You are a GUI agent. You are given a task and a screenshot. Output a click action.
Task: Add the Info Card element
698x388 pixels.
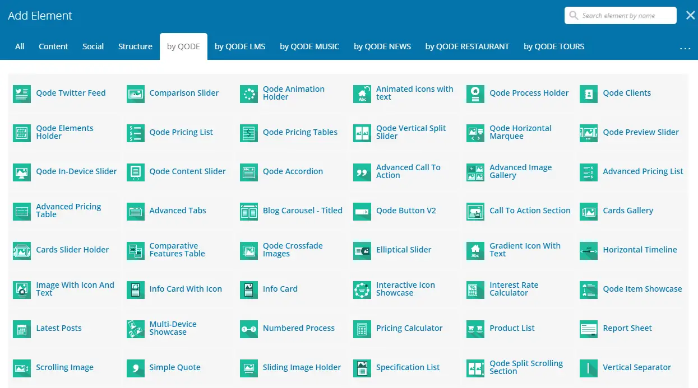[290, 289]
